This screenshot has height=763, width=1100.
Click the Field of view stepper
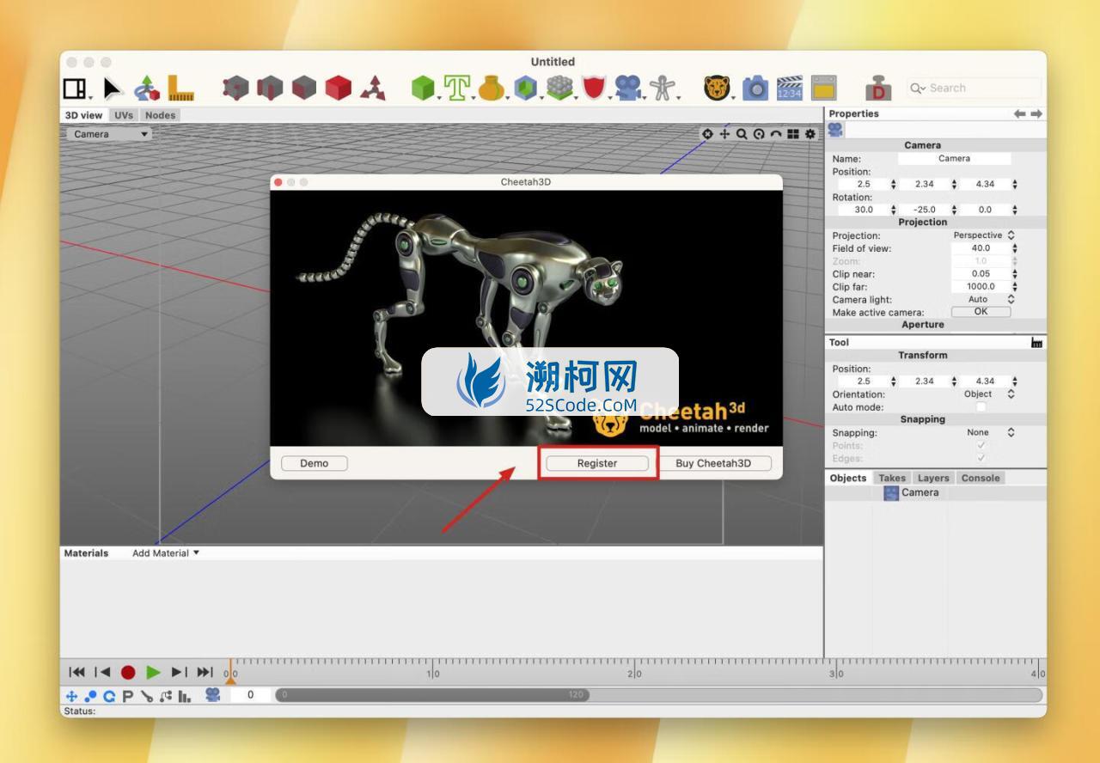pos(1014,248)
